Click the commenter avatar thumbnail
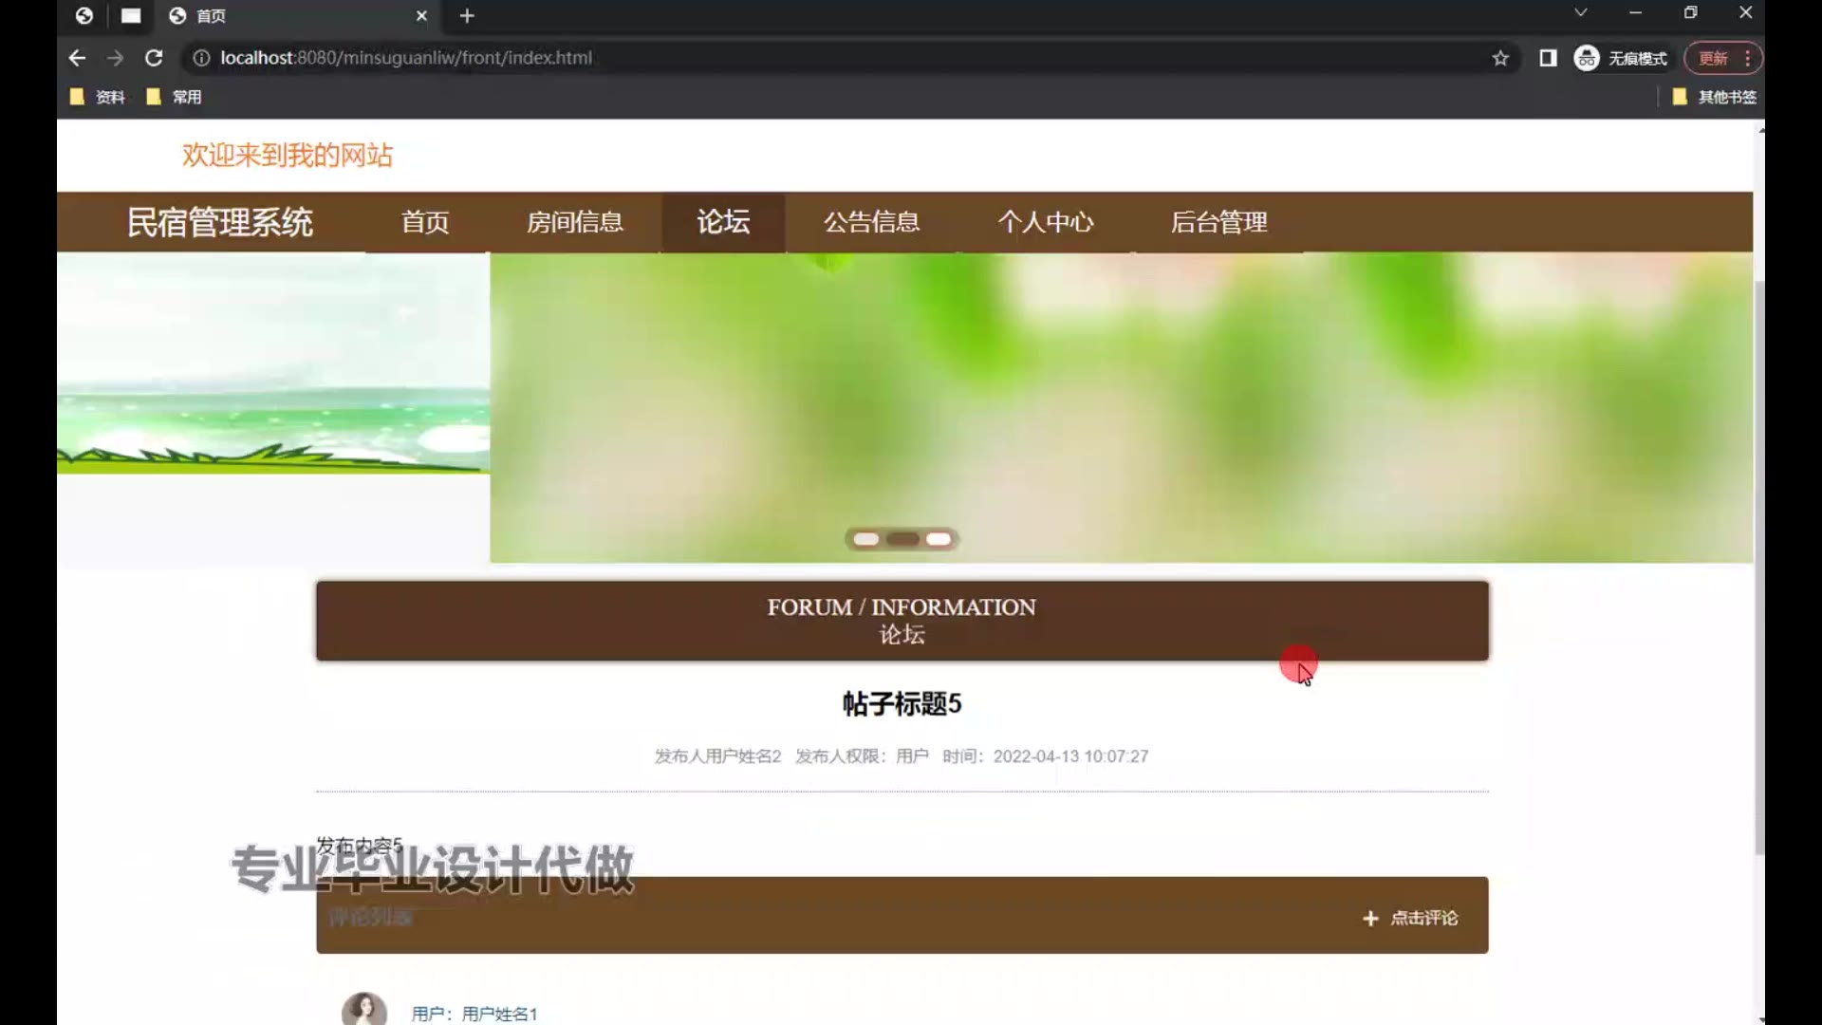Image resolution: width=1822 pixels, height=1025 pixels. [x=364, y=1009]
